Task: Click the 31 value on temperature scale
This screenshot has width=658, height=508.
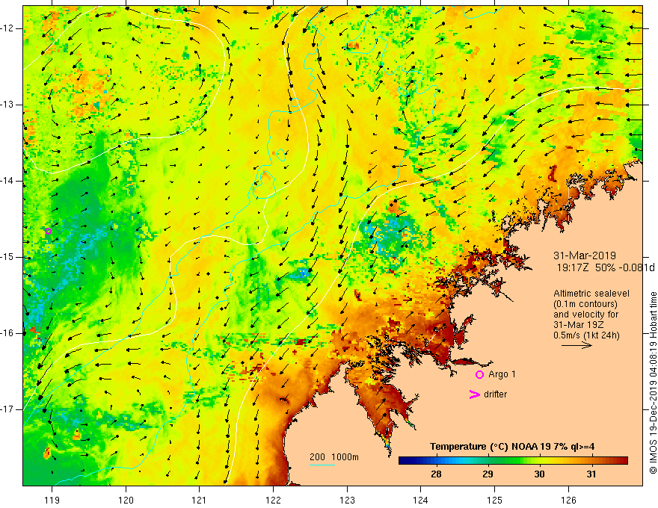Action: 591,474
